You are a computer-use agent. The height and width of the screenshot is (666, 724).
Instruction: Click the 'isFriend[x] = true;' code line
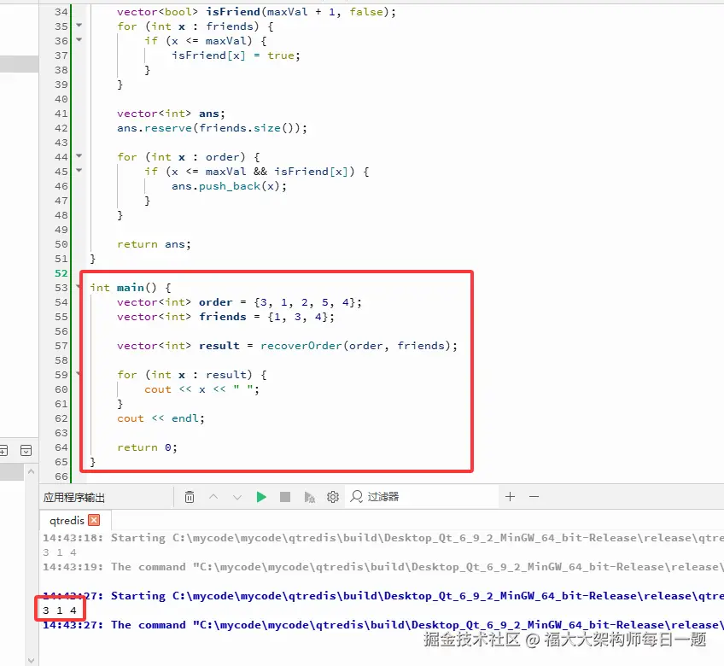pyautogui.click(x=236, y=55)
